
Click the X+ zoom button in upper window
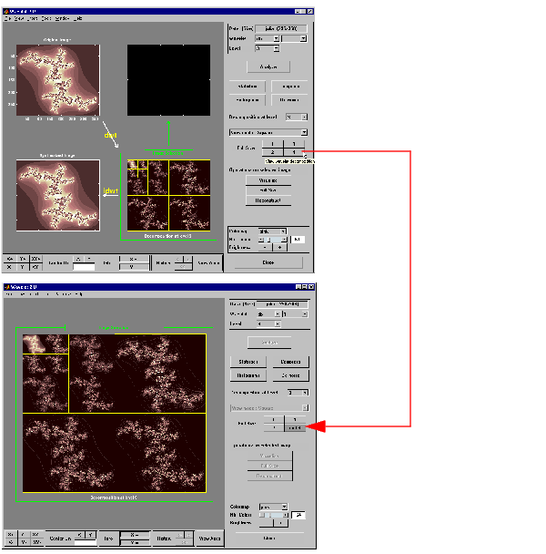pos(11,259)
